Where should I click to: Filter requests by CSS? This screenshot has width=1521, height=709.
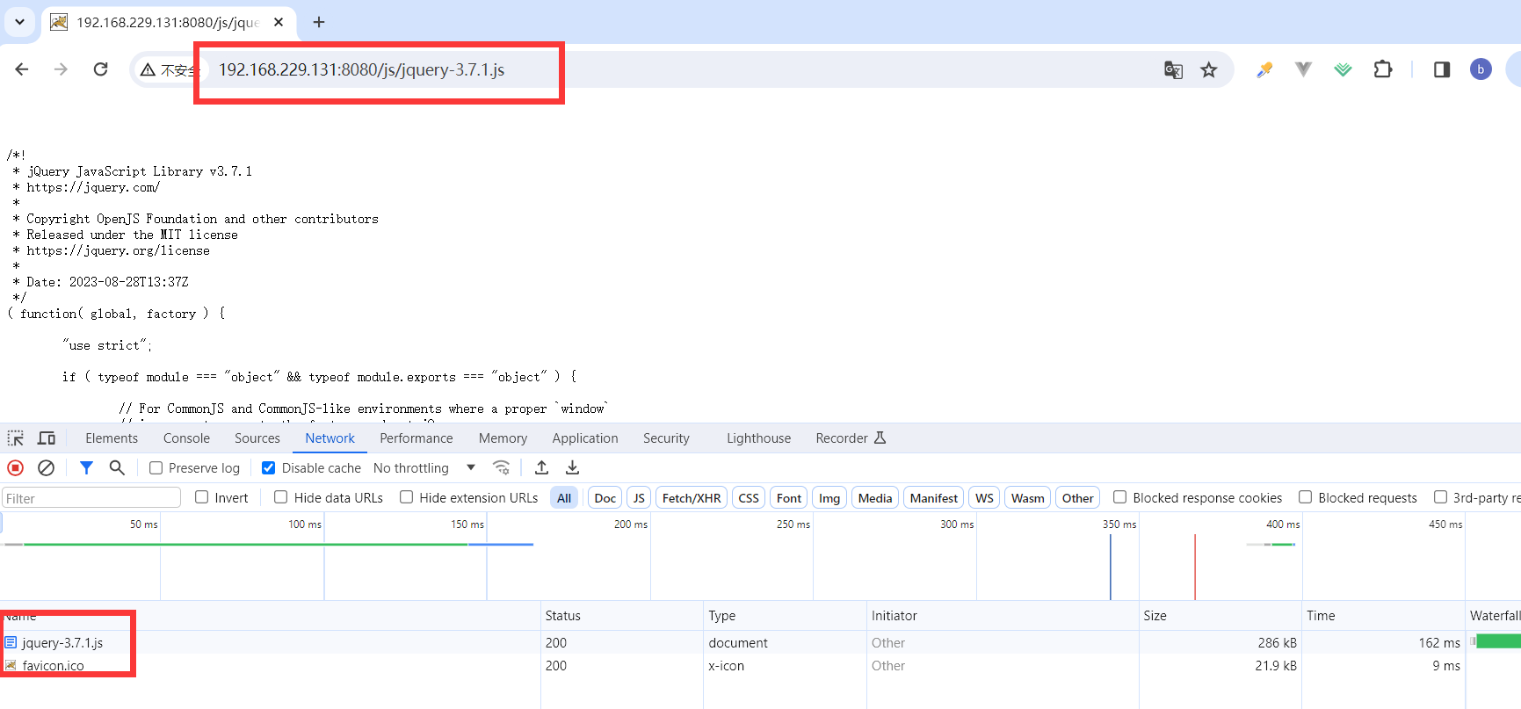pos(749,498)
